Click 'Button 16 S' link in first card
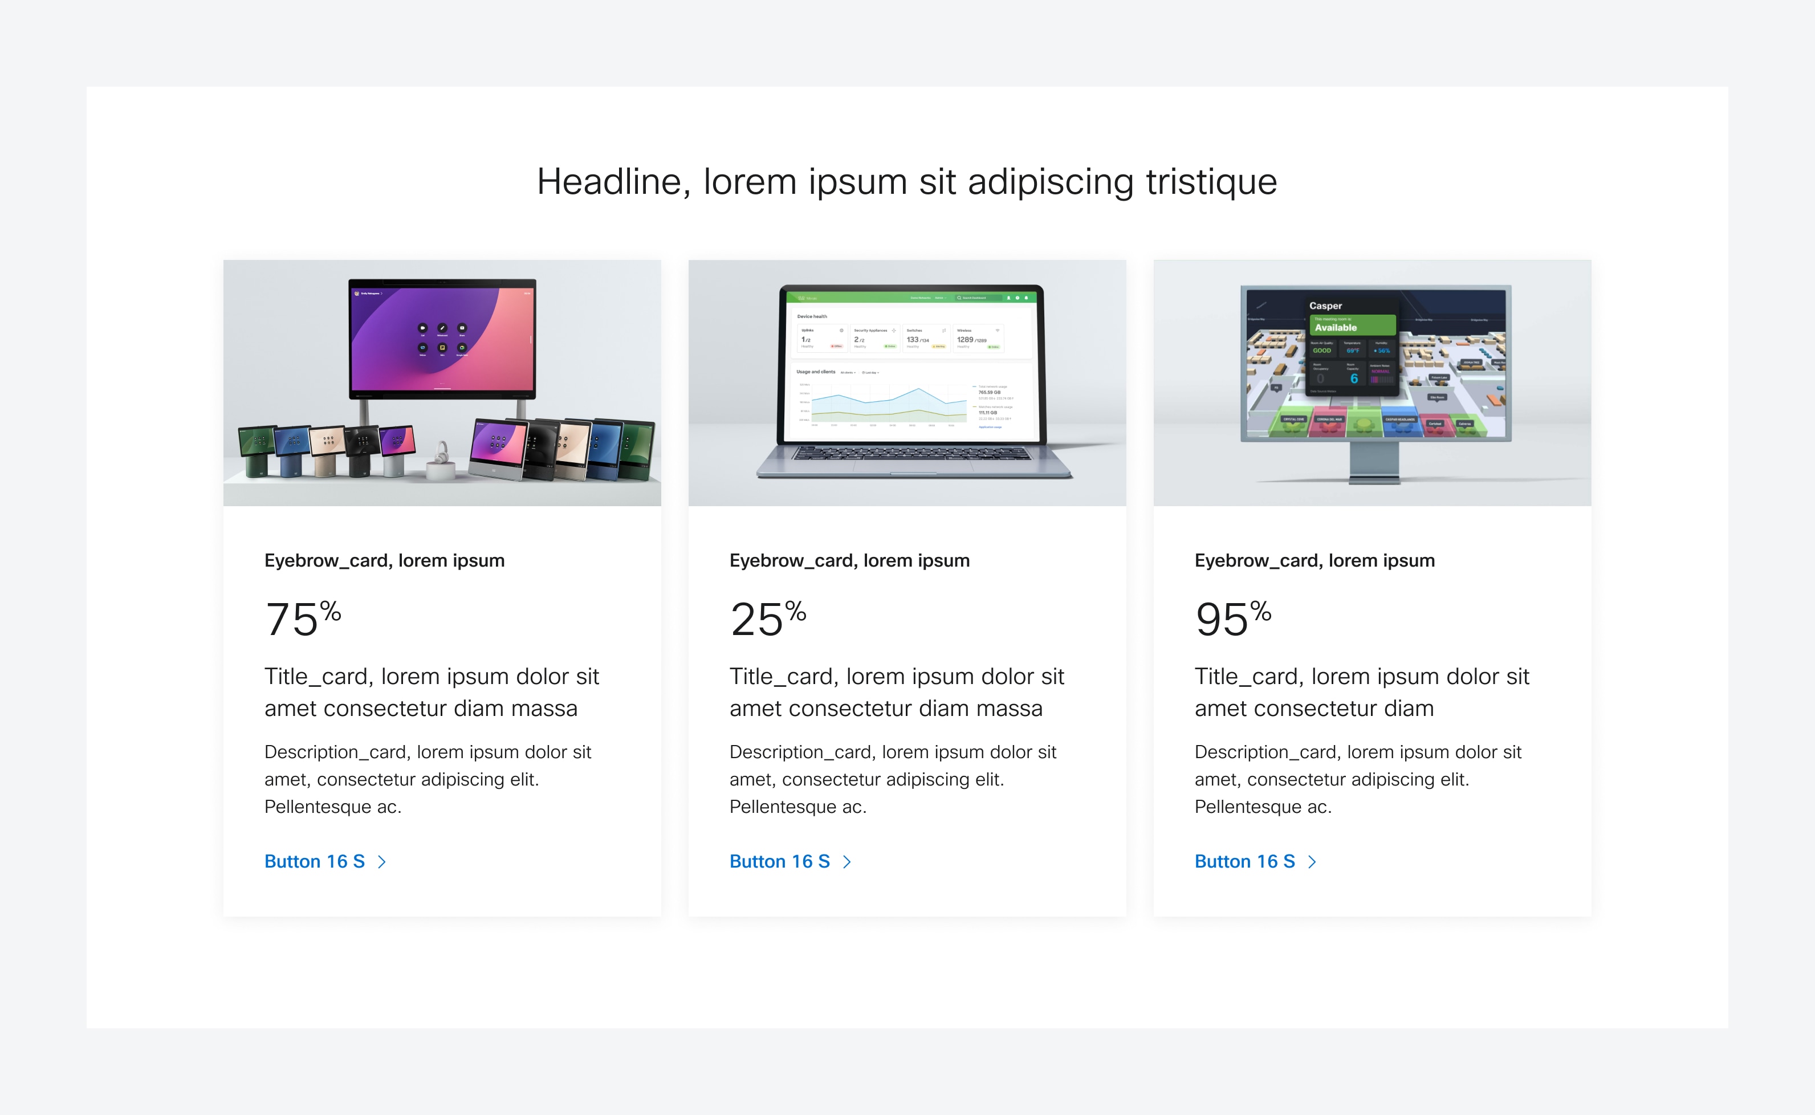The height and width of the screenshot is (1115, 1815). [315, 861]
